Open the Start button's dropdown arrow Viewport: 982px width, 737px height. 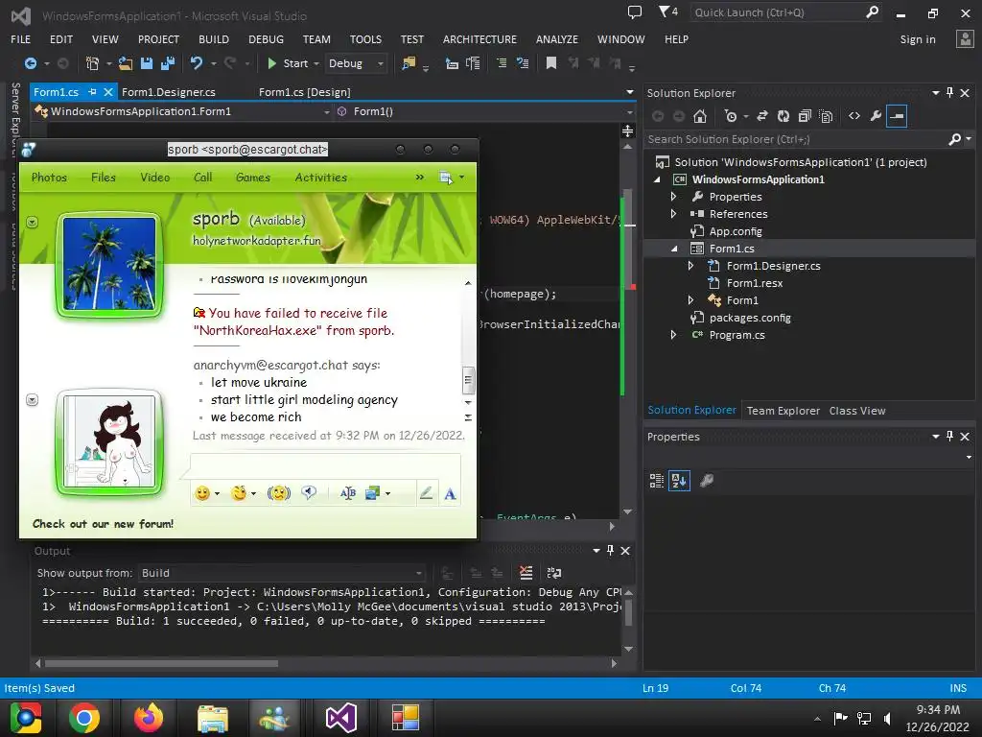(316, 64)
